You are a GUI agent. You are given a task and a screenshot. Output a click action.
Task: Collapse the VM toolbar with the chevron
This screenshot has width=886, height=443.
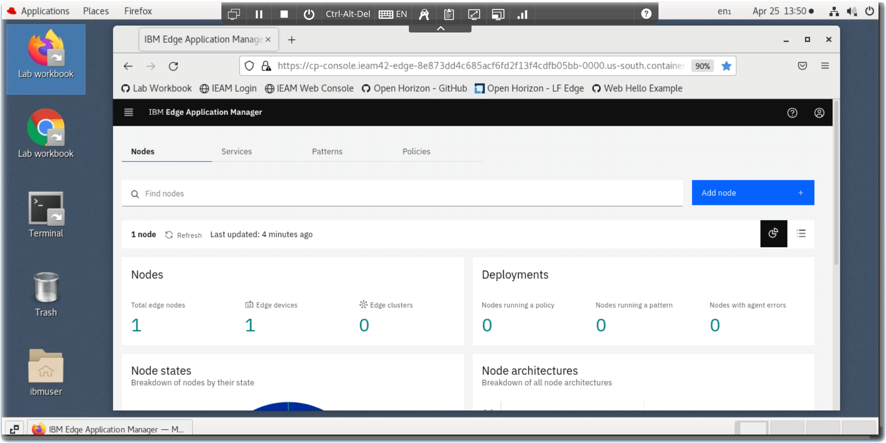click(x=440, y=29)
